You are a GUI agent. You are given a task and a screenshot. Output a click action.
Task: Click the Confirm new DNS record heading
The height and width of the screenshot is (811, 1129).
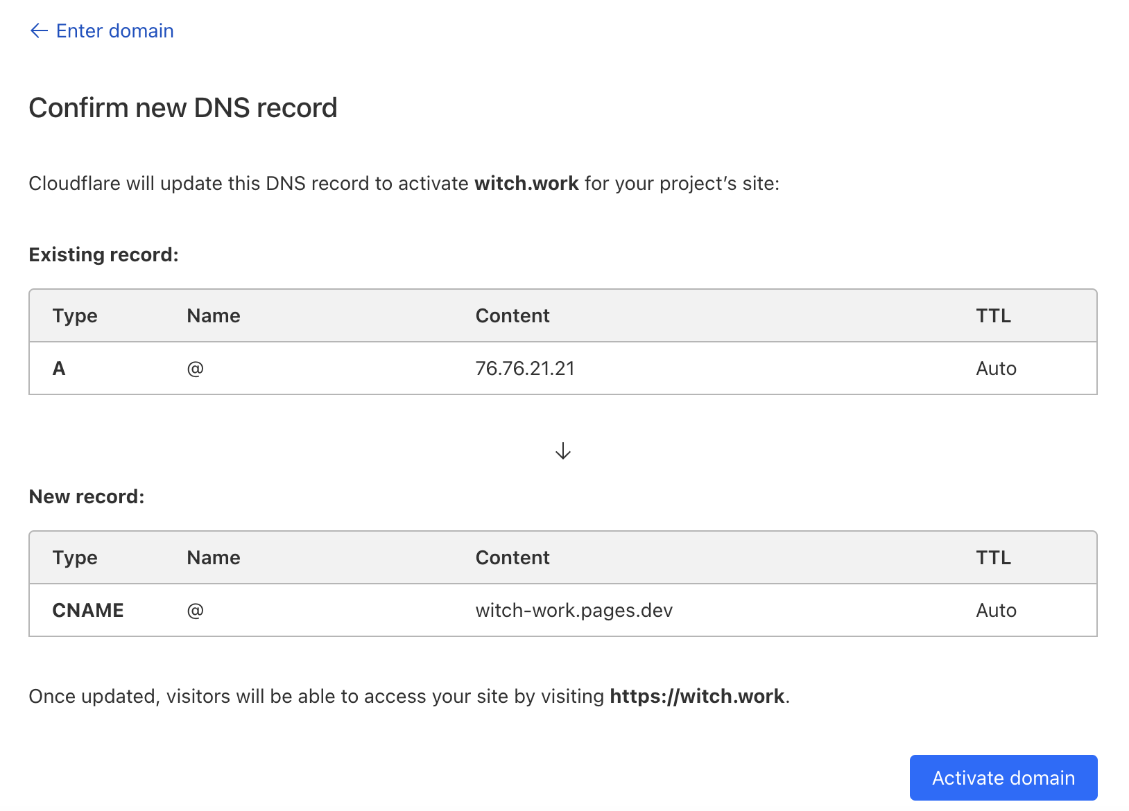(x=182, y=107)
